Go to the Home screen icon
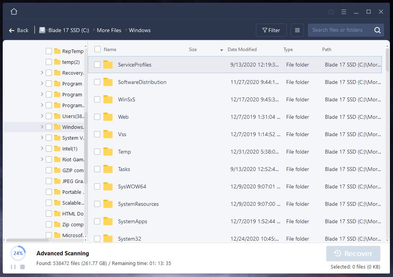This screenshot has width=393, height=277. click(14, 12)
